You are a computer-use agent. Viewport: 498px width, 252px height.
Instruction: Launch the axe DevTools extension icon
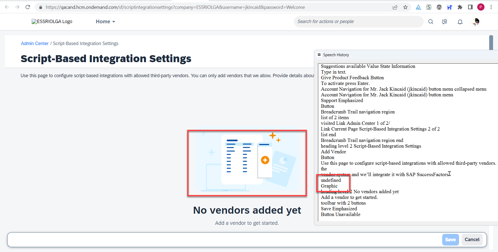point(418,7)
